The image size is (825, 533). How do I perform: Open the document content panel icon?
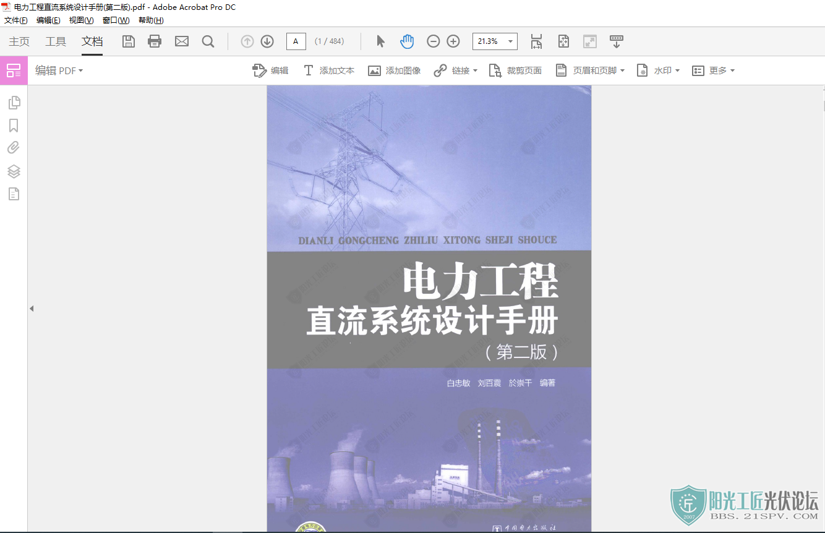tap(14, 194)
